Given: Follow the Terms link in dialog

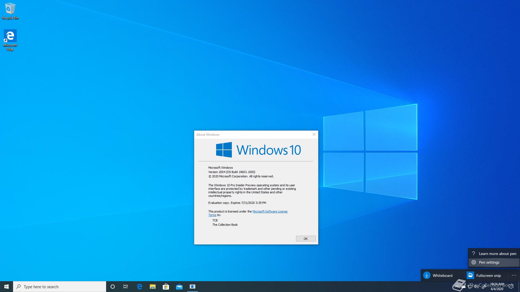Looking at the screenshot, I should click(x=212, y=215).
